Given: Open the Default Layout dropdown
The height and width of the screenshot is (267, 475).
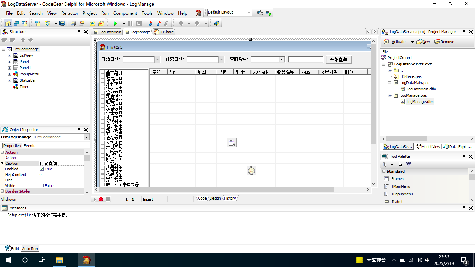Looking at the screenshot, I should 249,13.
